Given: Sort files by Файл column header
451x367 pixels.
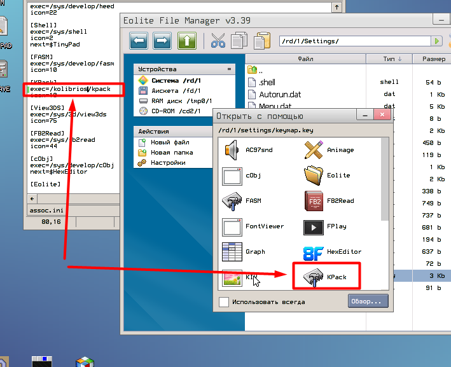Looking at the screenshot, I should point(305,59).
